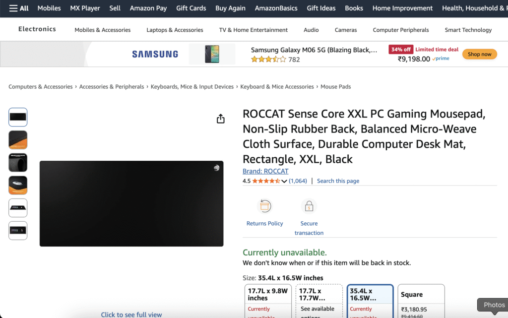Click Shop now button in Samsung banner

pos(480,54)
